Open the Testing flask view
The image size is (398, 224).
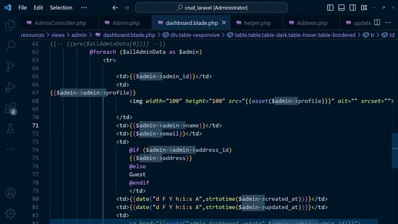pyautogui.click(x=10, y=129)
